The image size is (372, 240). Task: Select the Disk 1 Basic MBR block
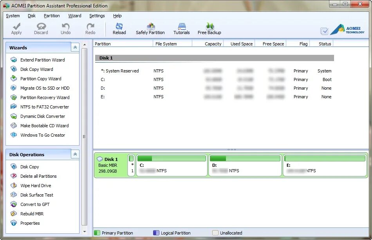110,165
